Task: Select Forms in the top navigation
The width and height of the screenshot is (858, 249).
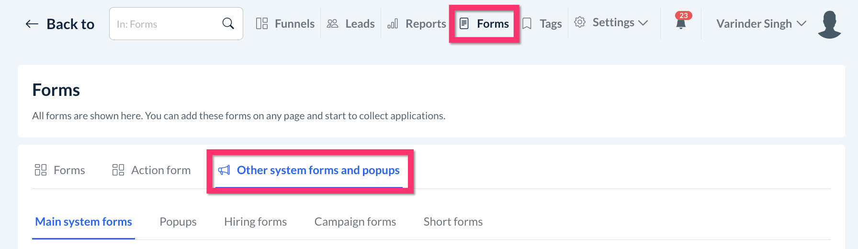Action: pyautogui.click(x=485, y=23)
